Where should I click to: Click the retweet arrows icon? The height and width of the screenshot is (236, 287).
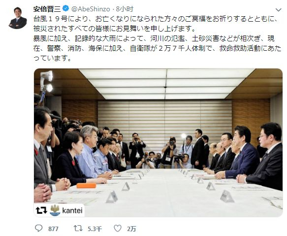coord(78,229)
